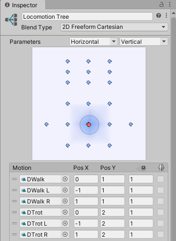
Task: Edit Pos X value of DTrot R
Action: click(86, 234)
